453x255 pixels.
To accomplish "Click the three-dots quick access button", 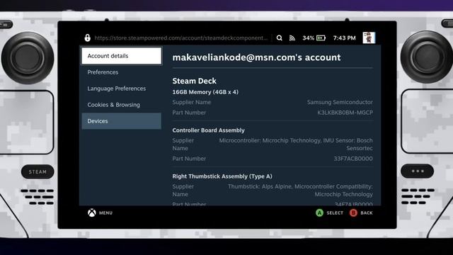I will 417,171.
